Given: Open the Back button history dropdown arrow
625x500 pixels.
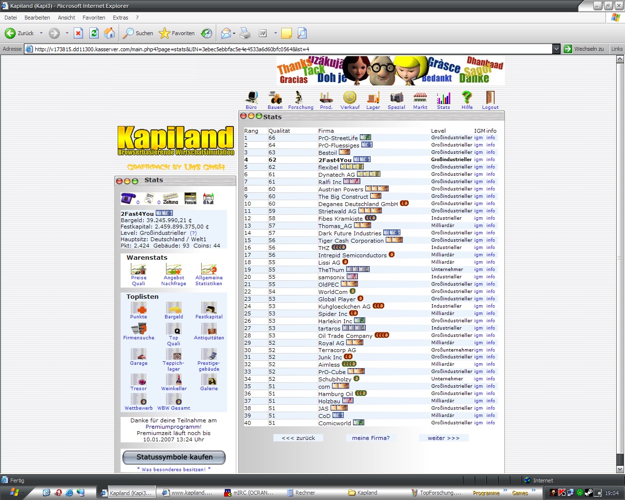Looking at the screenshot, I should click(x=41, y=33).
